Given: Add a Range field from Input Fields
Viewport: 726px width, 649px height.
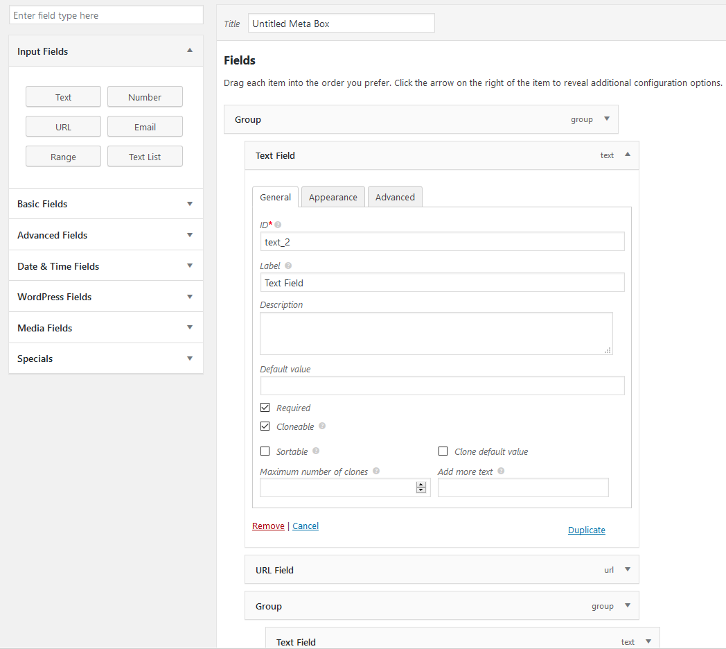Looking at the screenshot, I should click(x=63, y=157).
